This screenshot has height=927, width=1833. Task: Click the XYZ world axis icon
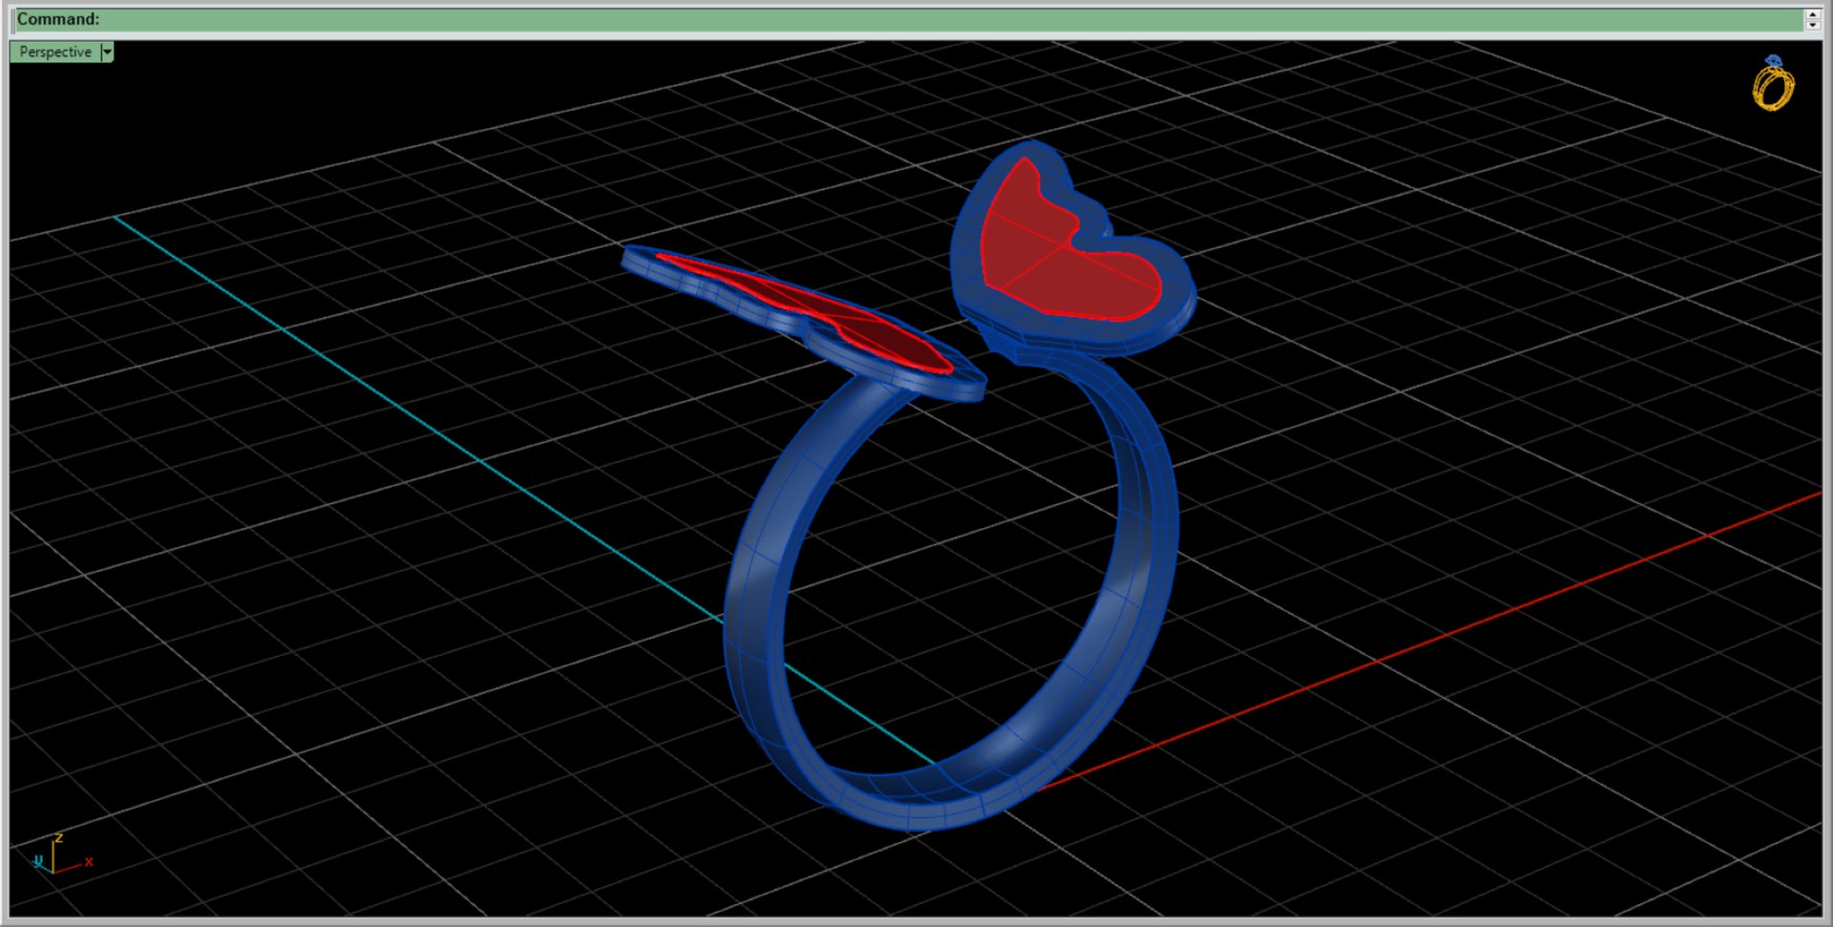pyautogui.click(x=62, y=854)
